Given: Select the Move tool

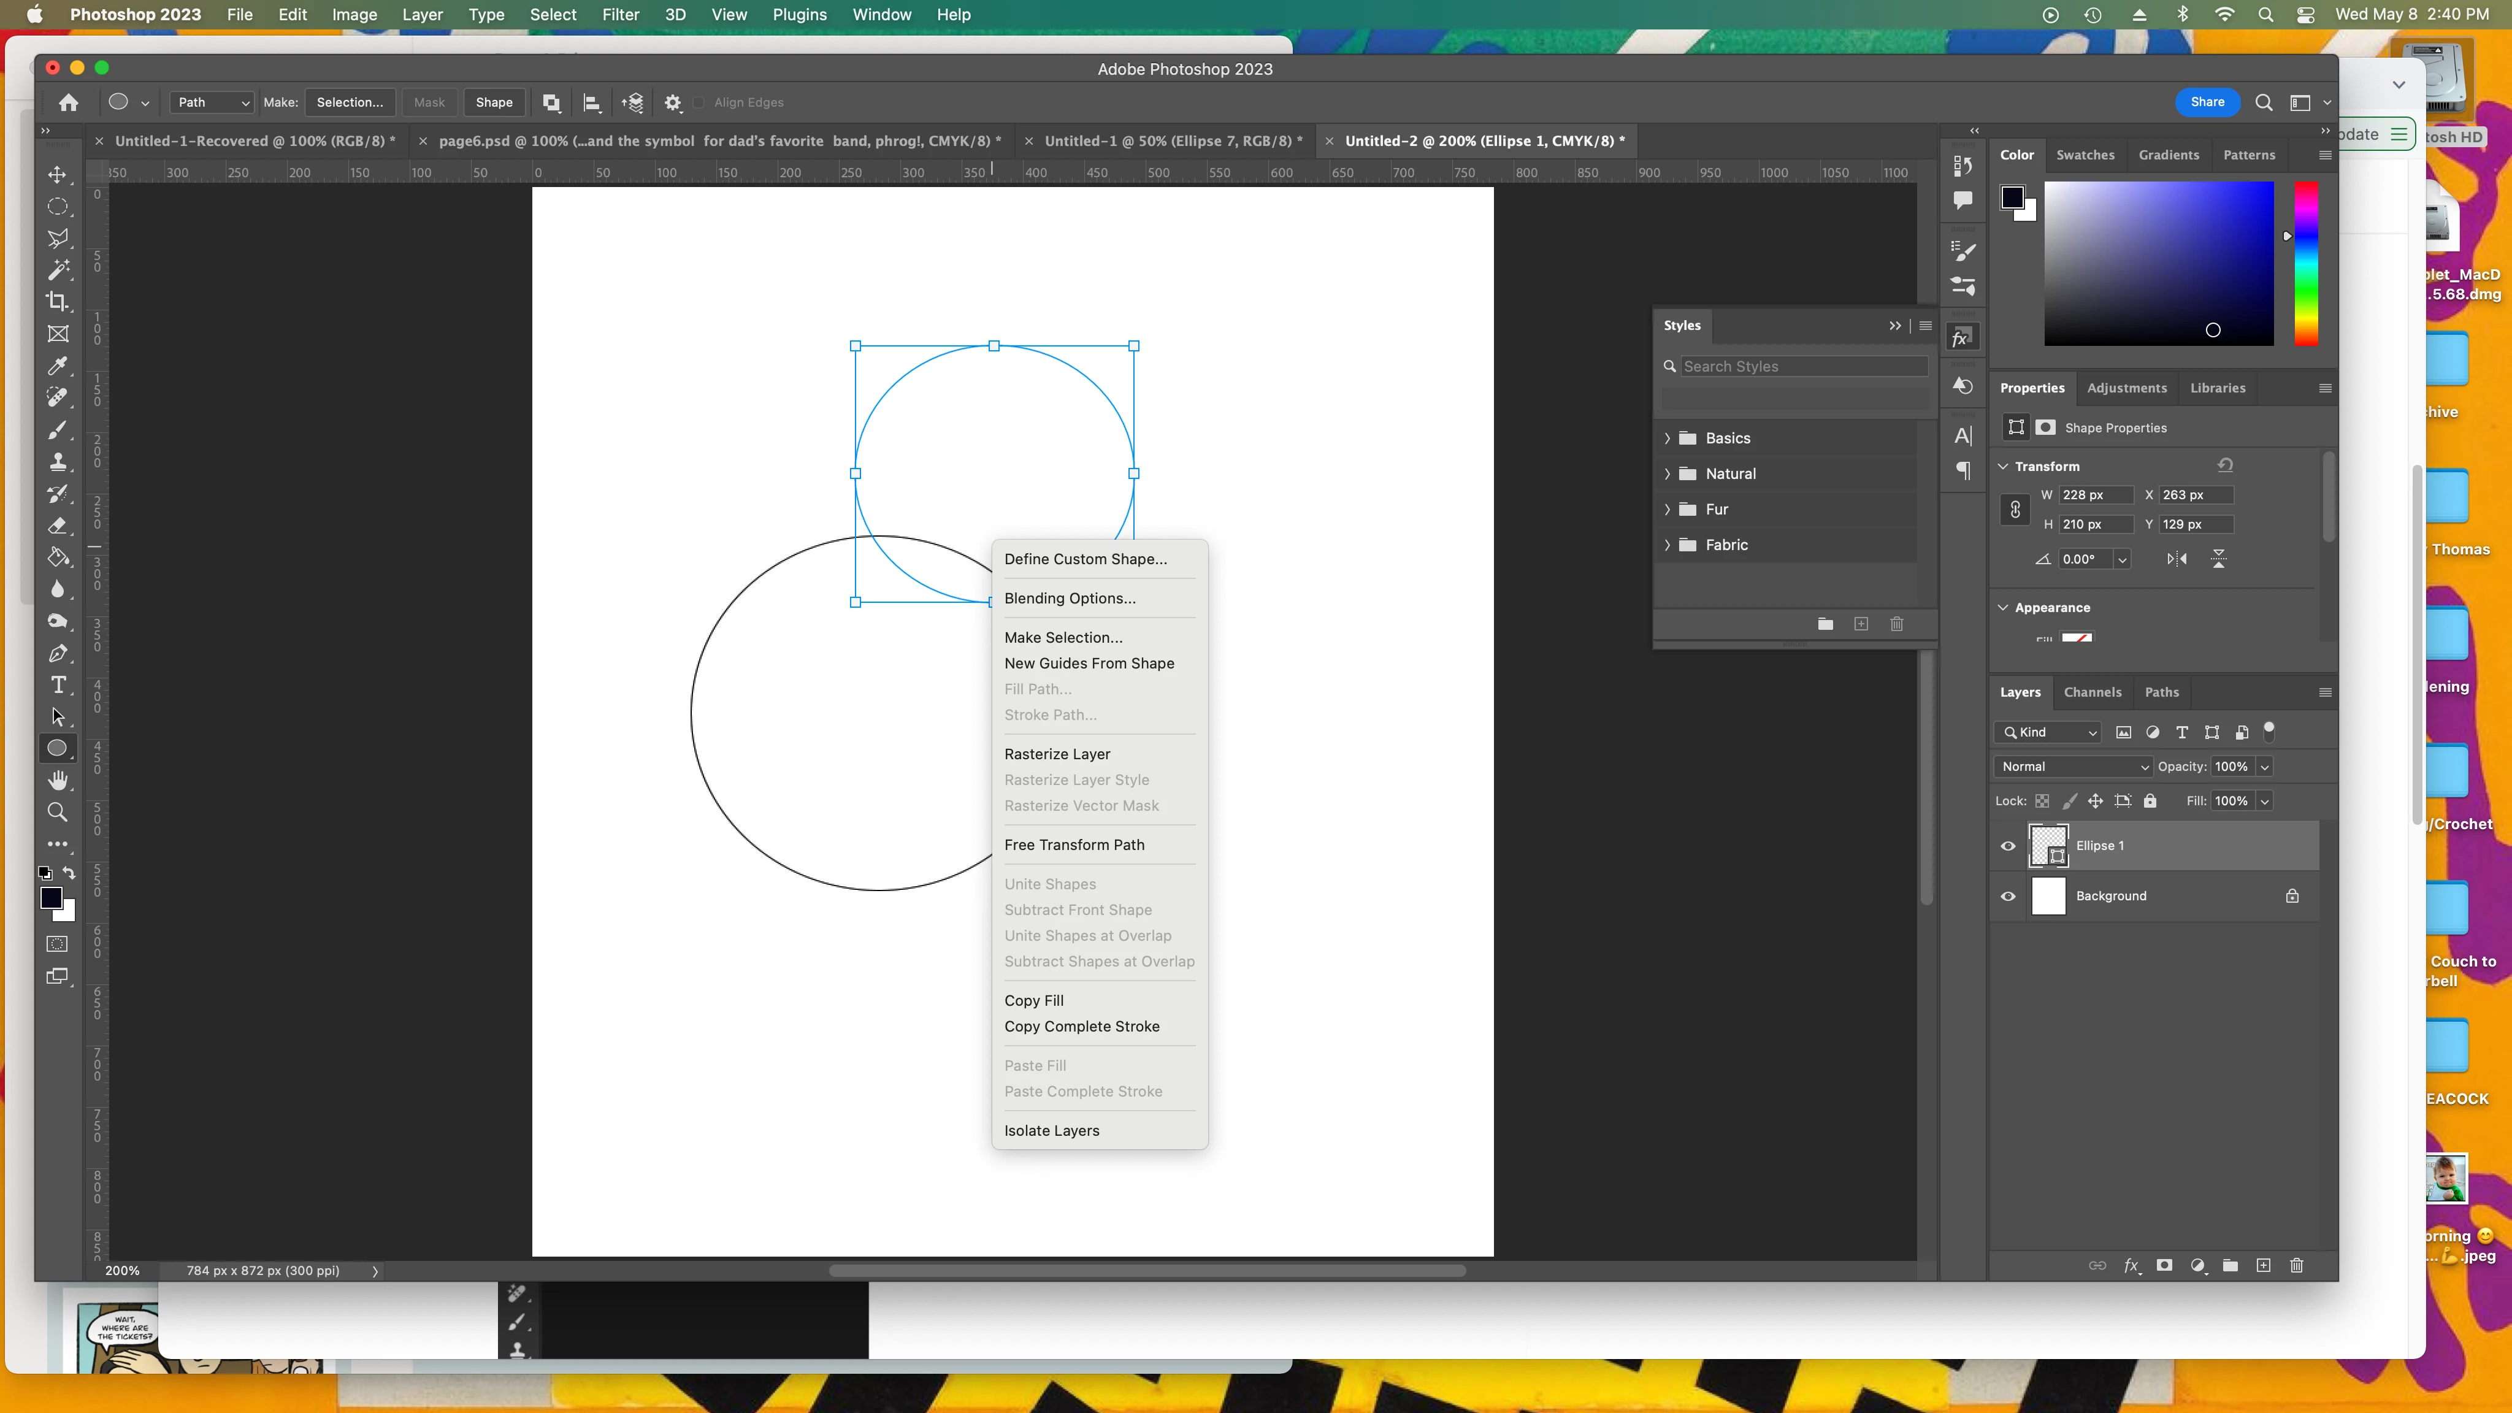Looking at the screenshot, I should click(58, 175).
